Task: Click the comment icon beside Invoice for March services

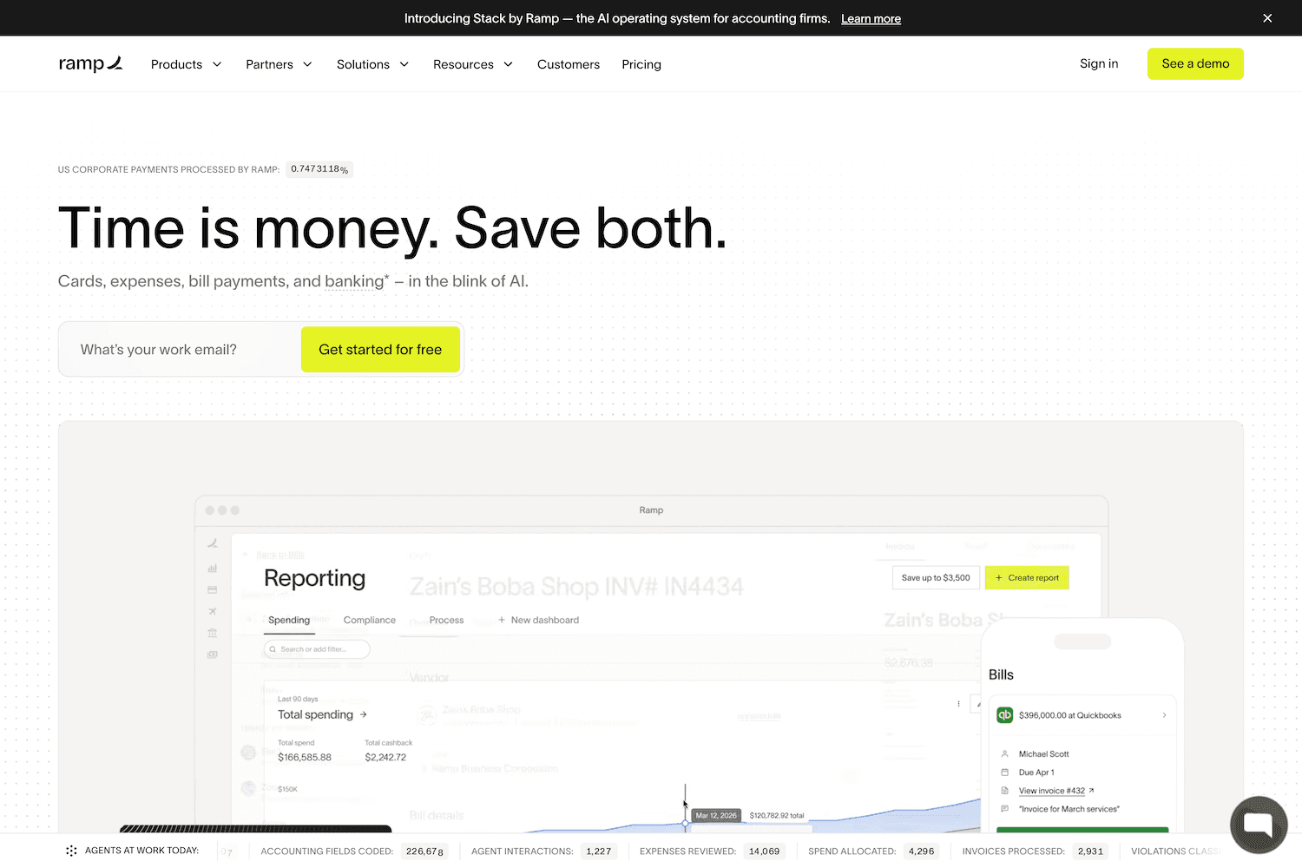Action: click(x=1004, y=809)
